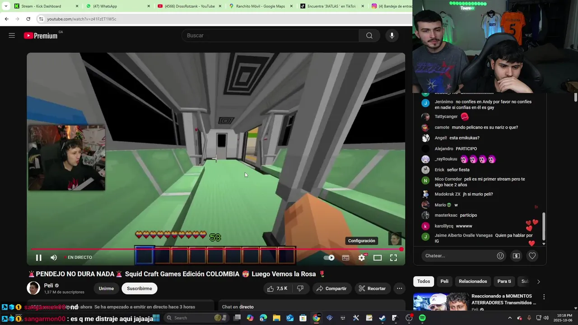Open options for the MOMENTOS ATERRADORES video
Viewport: 578px width, 325px height.
point(544,297)
